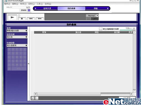Click the Stop playback button
141x105 pixels.
(x=22, y=18)
